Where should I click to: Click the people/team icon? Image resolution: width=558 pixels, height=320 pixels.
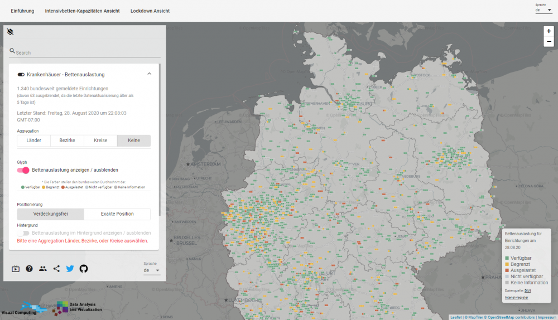tap(43, 269)
